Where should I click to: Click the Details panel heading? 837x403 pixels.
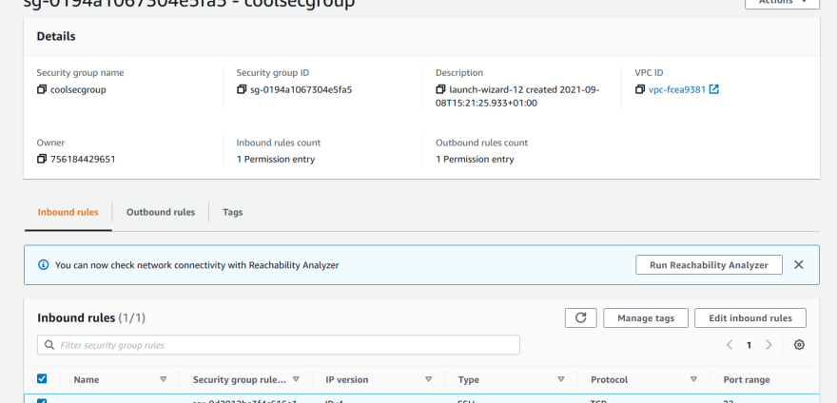click(56, 36)
